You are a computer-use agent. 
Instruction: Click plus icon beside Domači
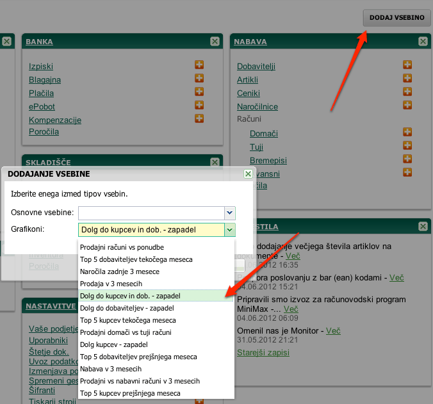tap(407, 132)
